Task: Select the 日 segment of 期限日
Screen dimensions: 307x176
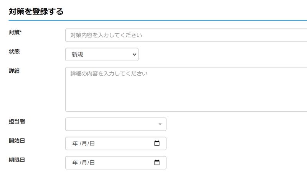Action: [x=92, y=163]
